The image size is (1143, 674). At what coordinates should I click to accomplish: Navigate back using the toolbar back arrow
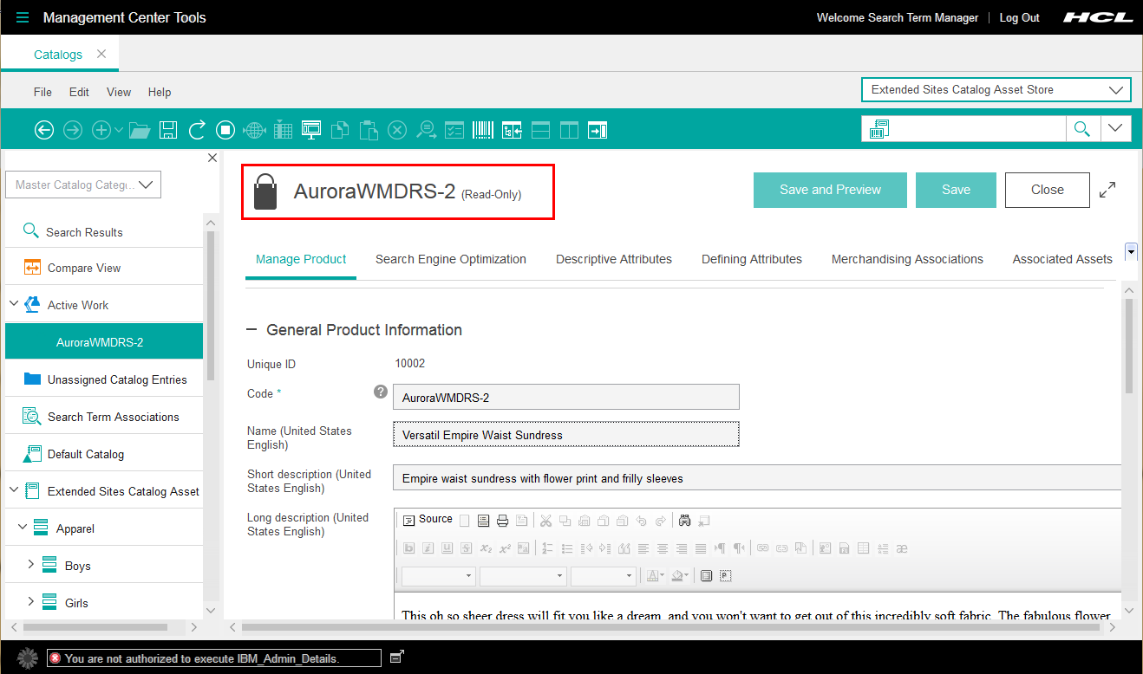click(44, 129)
